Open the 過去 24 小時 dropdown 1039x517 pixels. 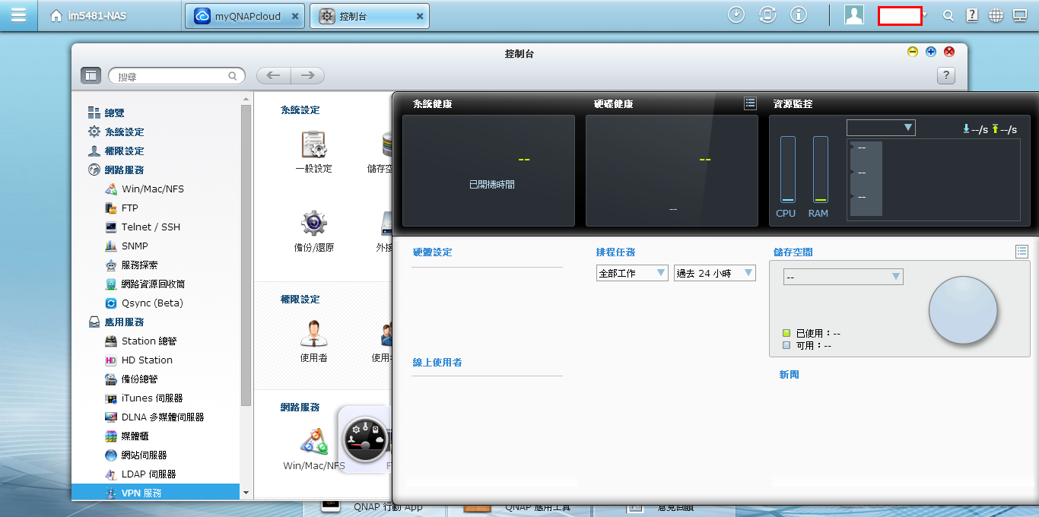714,273
